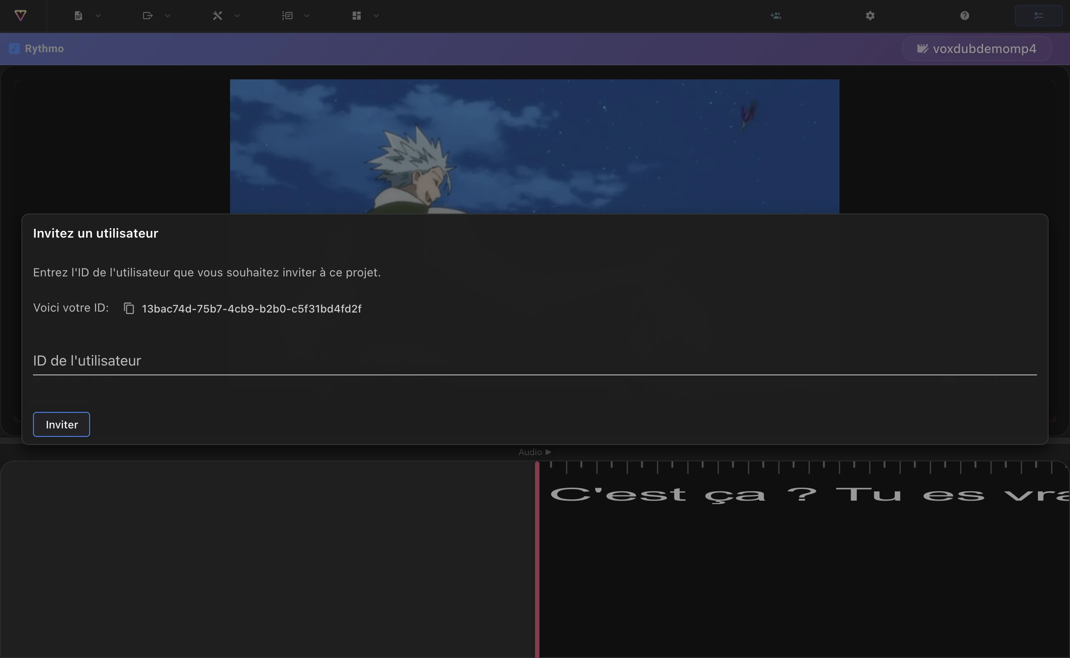Image resolution: width=1070 pixels, height=658 pixels.
Task: Expand the chevron next to the file icon
Action: pyautogui.click(x=98, y=16)
